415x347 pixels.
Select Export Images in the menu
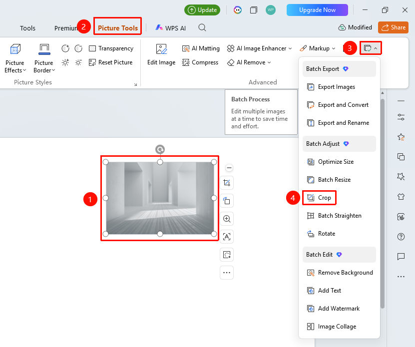(x=339, y=87)
